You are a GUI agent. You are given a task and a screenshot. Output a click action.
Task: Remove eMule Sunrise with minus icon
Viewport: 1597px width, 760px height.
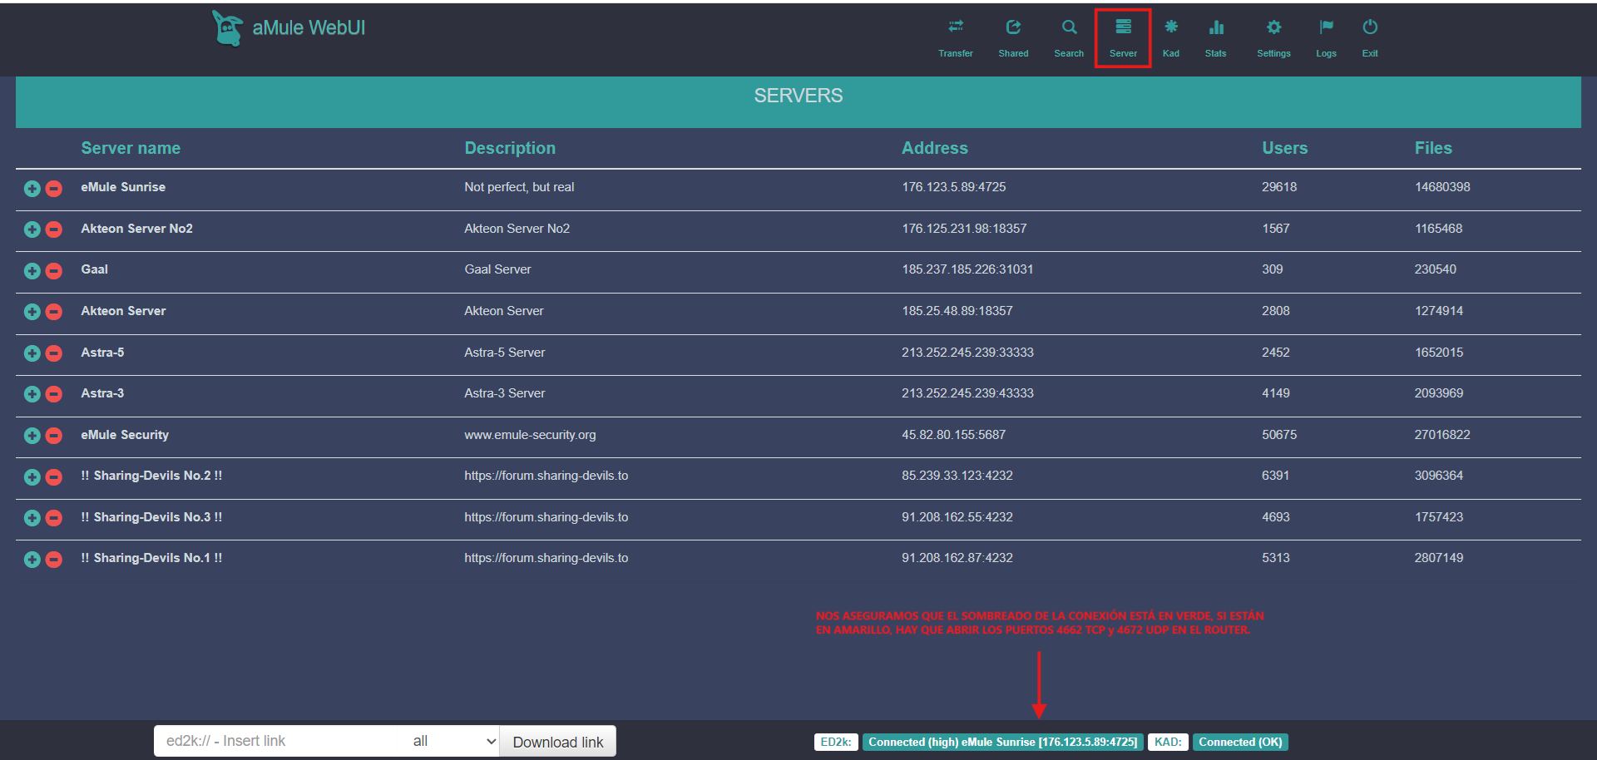54,189
